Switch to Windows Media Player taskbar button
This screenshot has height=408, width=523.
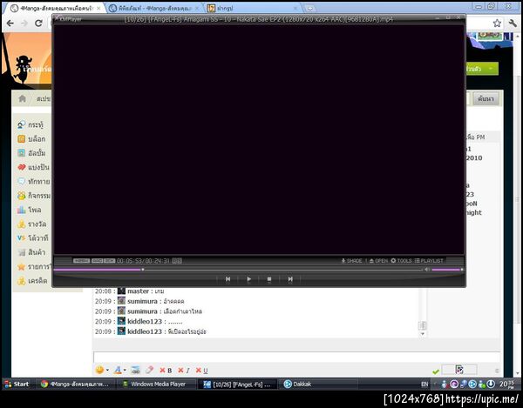(154, 384)
